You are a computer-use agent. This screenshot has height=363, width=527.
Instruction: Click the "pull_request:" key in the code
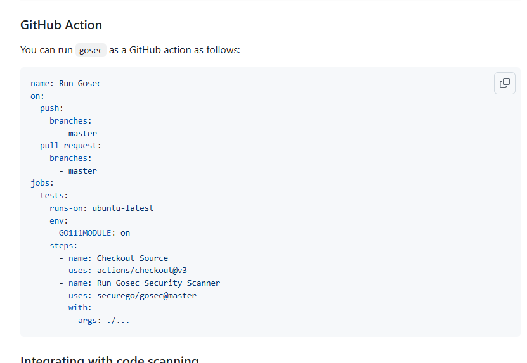(70, 146)
